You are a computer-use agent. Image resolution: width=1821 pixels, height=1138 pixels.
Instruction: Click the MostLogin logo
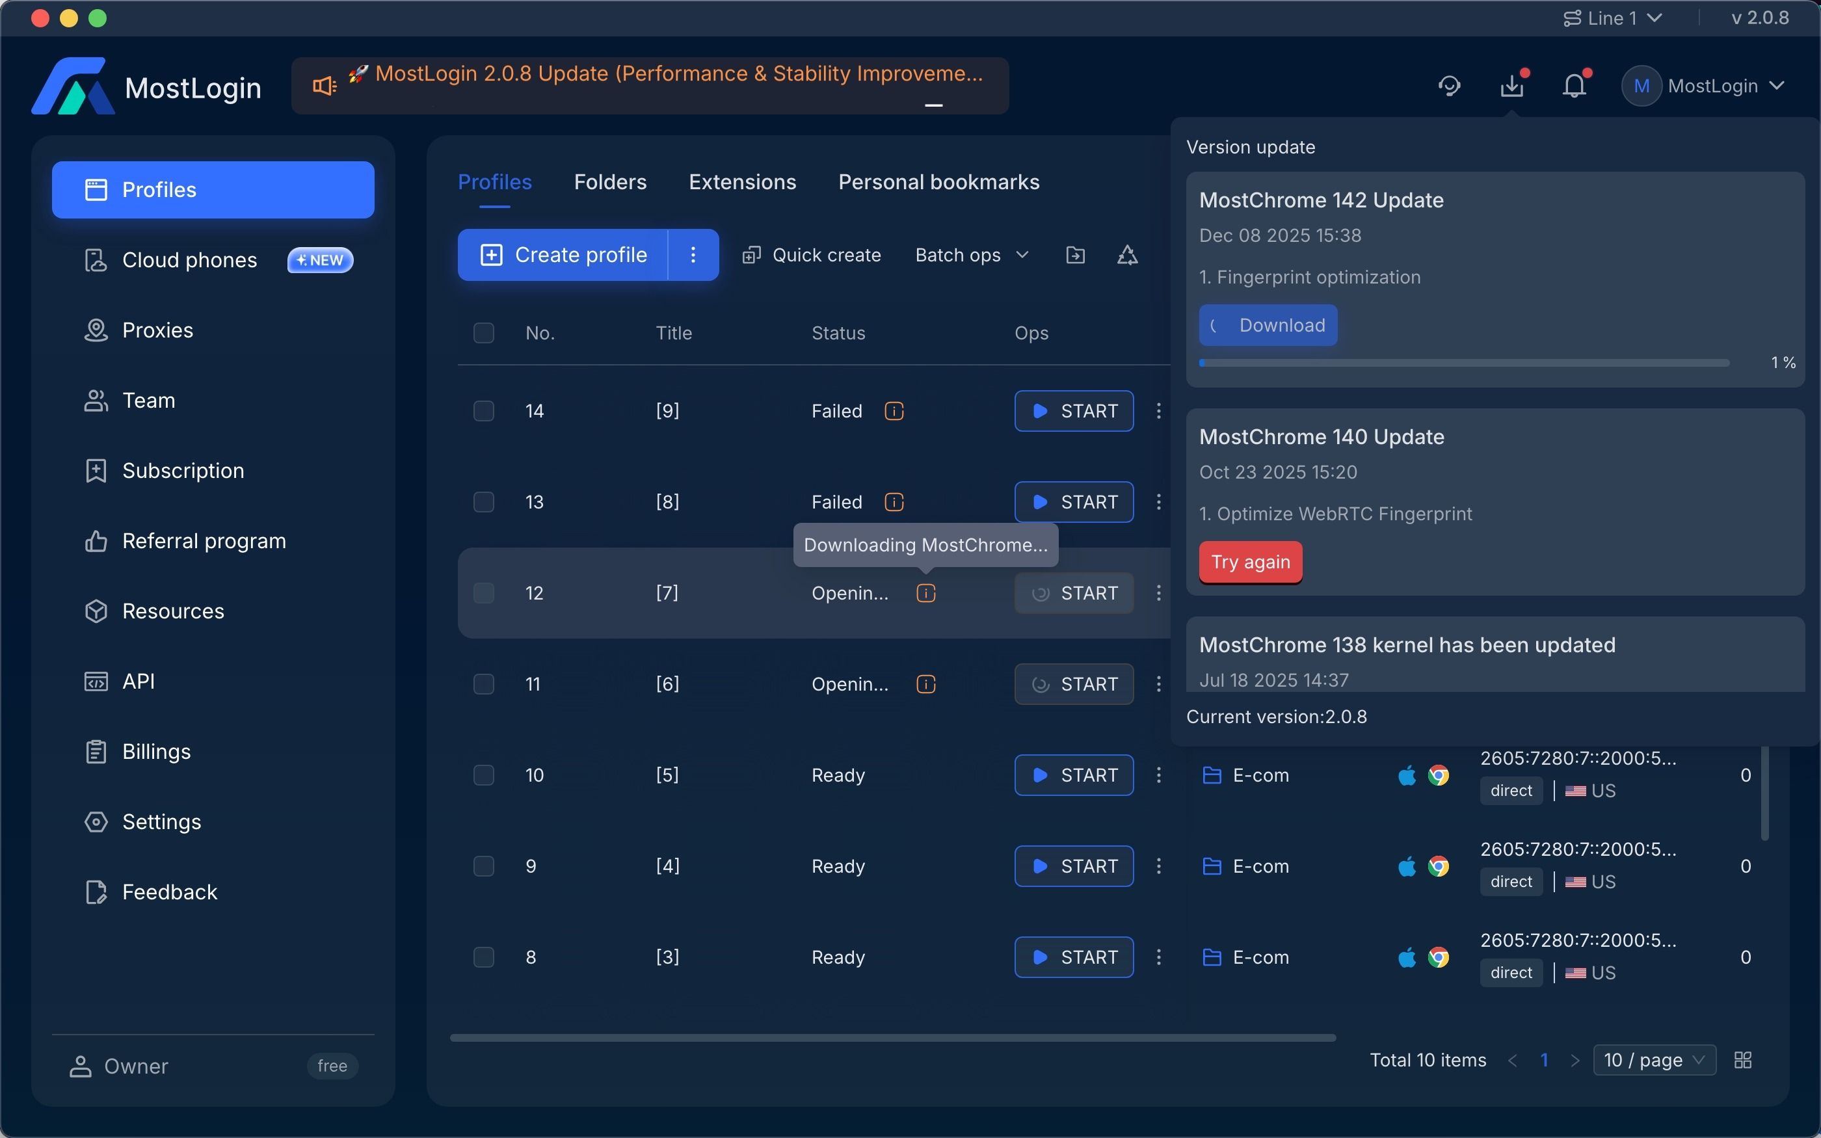[73, 86]
